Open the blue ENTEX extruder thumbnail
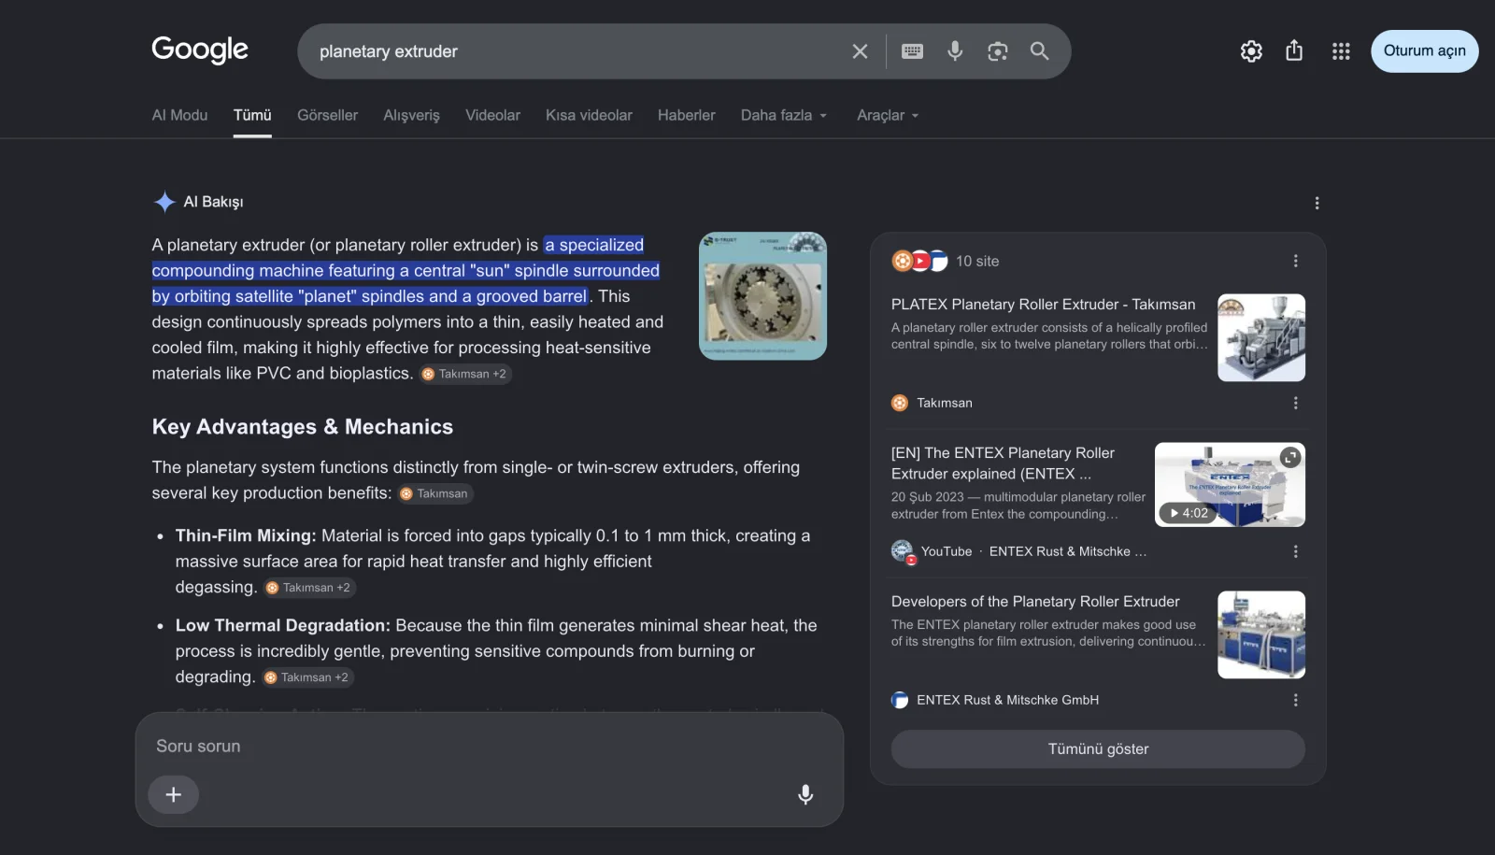This screenshot has height=855, width=1495. click(1261, 634)
